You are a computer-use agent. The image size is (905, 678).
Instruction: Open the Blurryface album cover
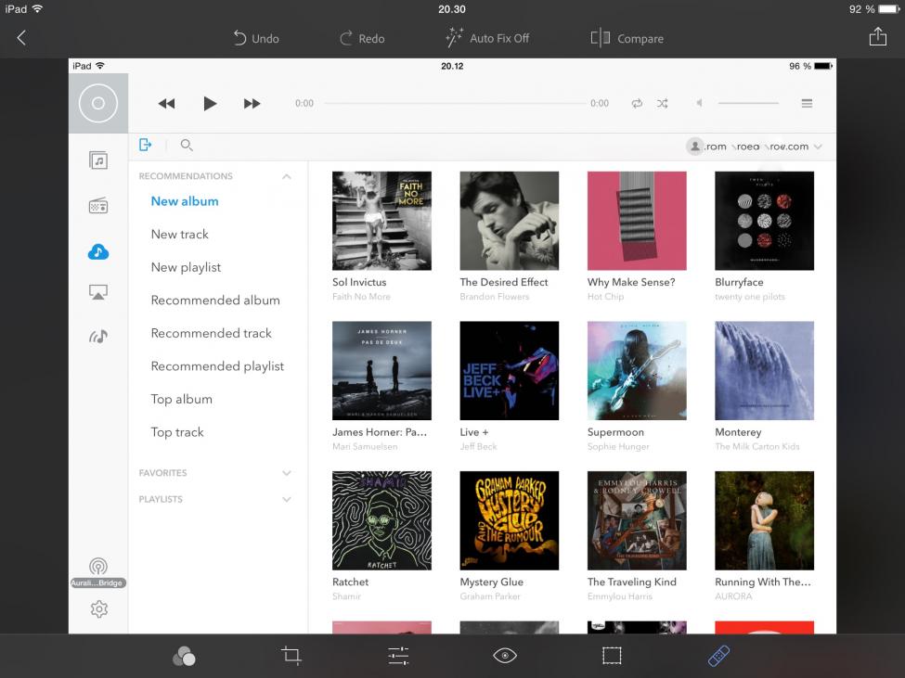[x=764, y=221]
